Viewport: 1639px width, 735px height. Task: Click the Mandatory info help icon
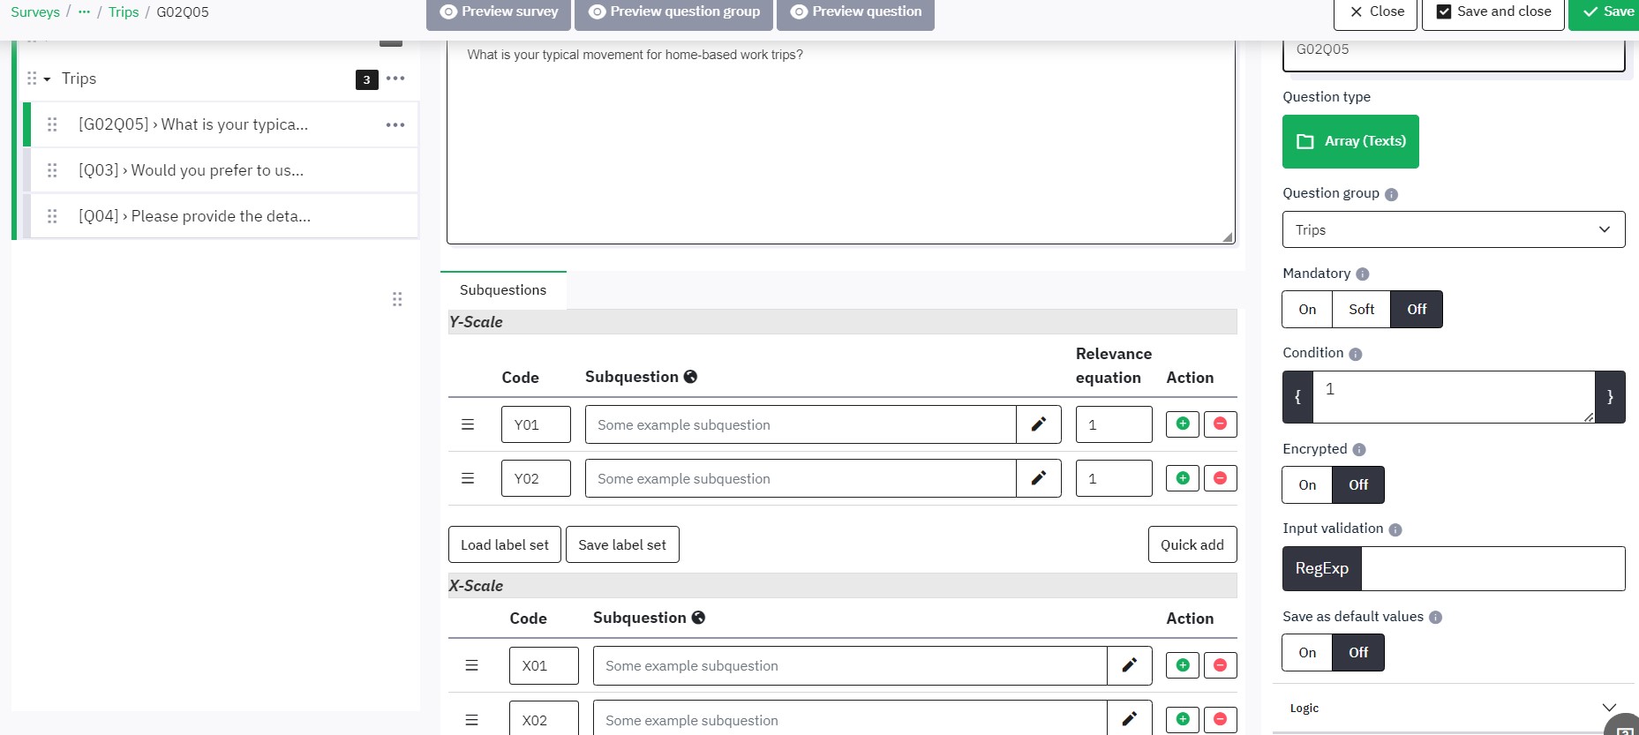point(1362,274)
